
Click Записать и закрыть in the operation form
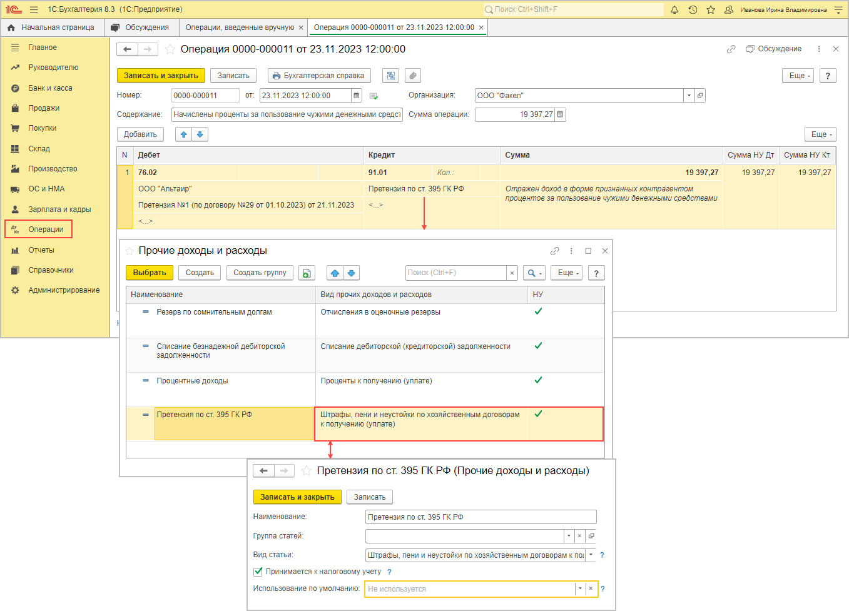point(161,76)
